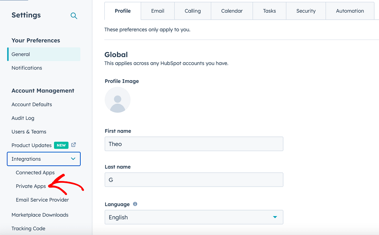Image resolution: width=379 pixels, height=235 pixels.
Task: Open the Language dropdown set to English
Action: tap(194, 217)
